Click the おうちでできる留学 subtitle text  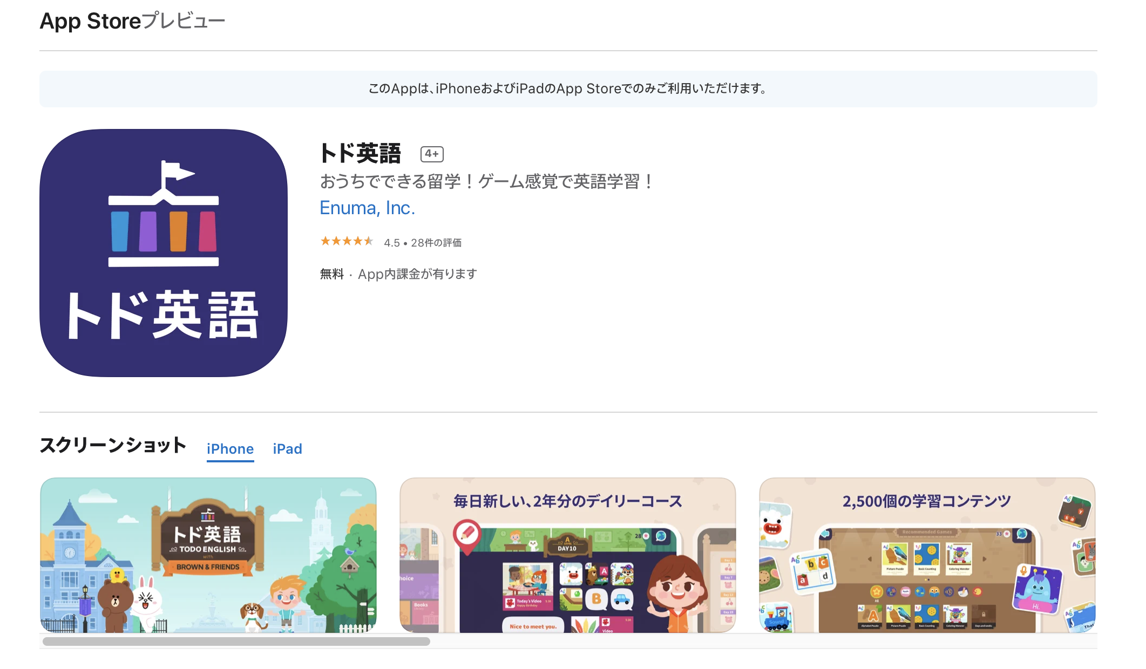click(487, 181)
